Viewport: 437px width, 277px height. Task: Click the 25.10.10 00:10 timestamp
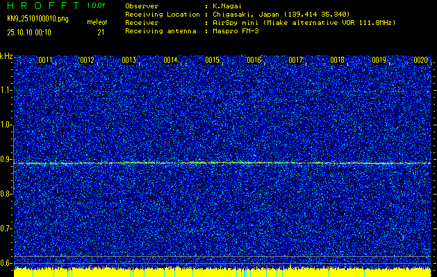pyautogui.click(x=29, y=32)
